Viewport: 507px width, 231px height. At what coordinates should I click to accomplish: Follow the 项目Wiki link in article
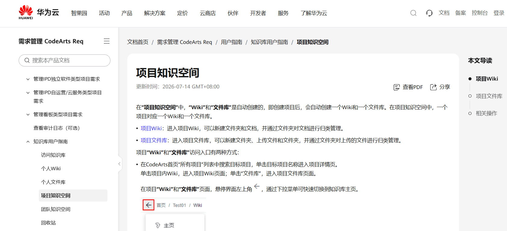point(151,128)
